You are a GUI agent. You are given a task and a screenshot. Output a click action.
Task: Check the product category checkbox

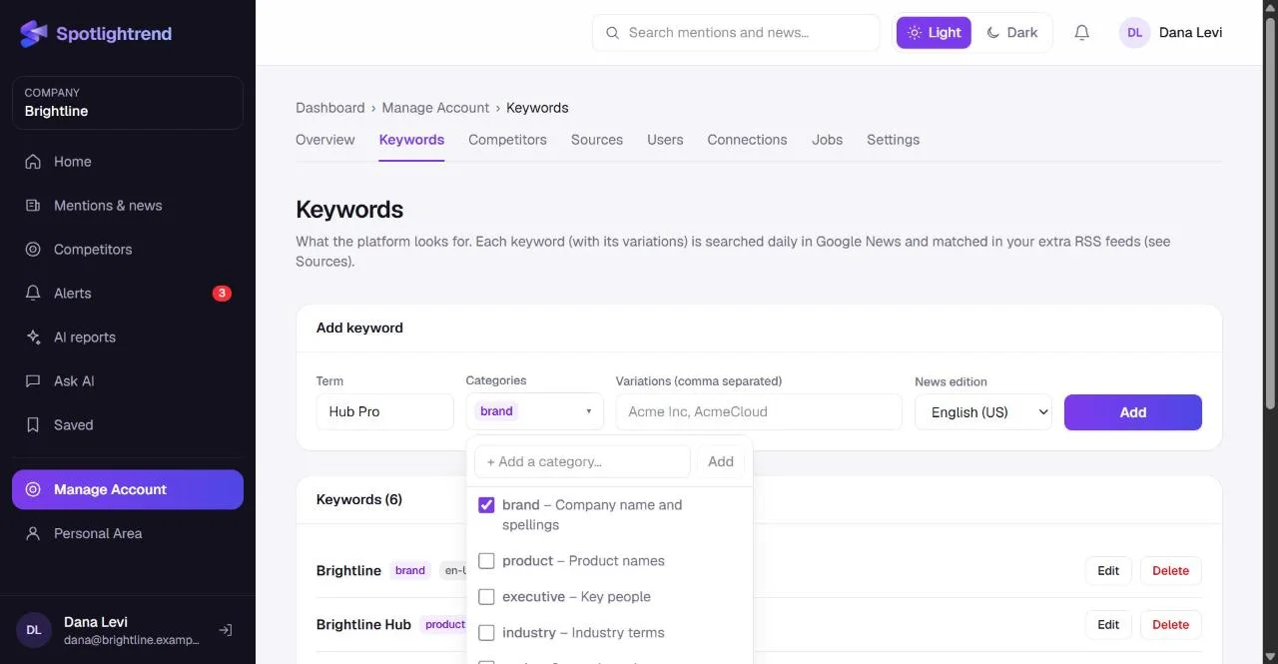click(x=486, y=561)
